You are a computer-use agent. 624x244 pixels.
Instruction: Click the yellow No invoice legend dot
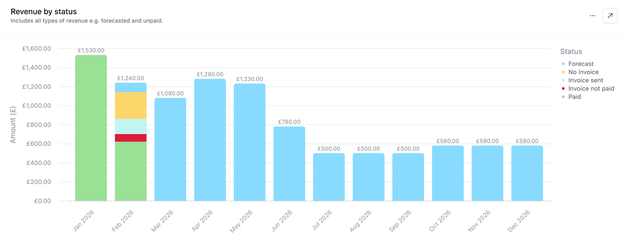coord(563,72)
